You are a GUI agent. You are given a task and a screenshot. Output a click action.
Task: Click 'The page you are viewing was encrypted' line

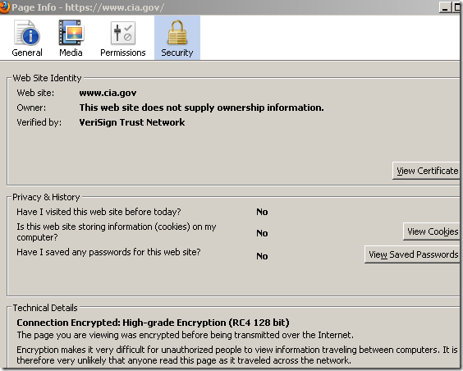tap(185, 335)
